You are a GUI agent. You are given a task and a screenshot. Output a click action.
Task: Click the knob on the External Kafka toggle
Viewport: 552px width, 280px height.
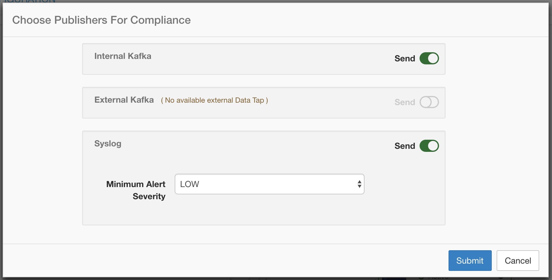coord(426,102)
